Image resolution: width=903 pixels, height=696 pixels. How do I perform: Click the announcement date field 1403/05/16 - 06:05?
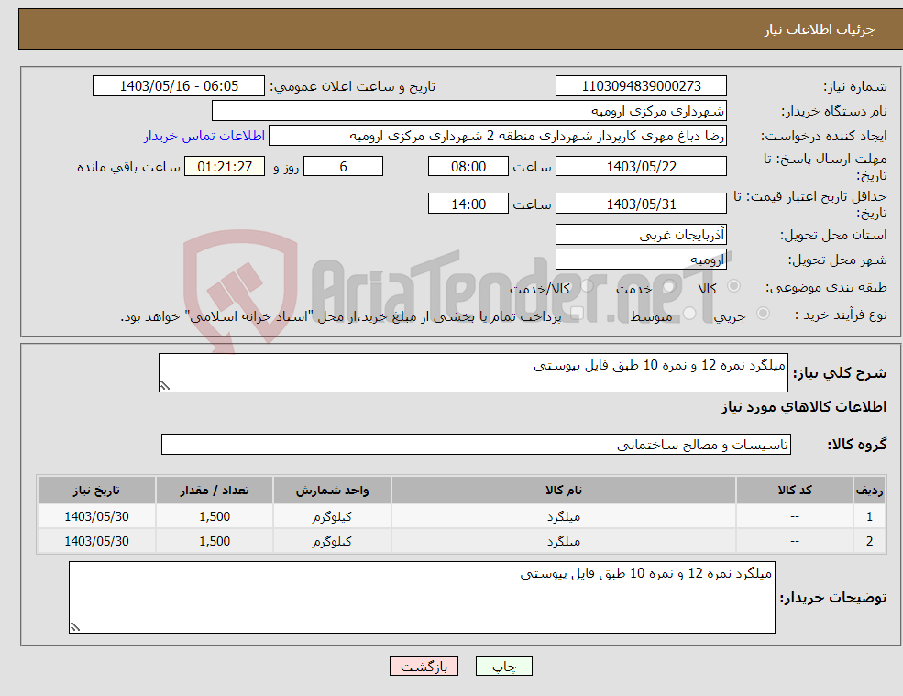point(179,86)
